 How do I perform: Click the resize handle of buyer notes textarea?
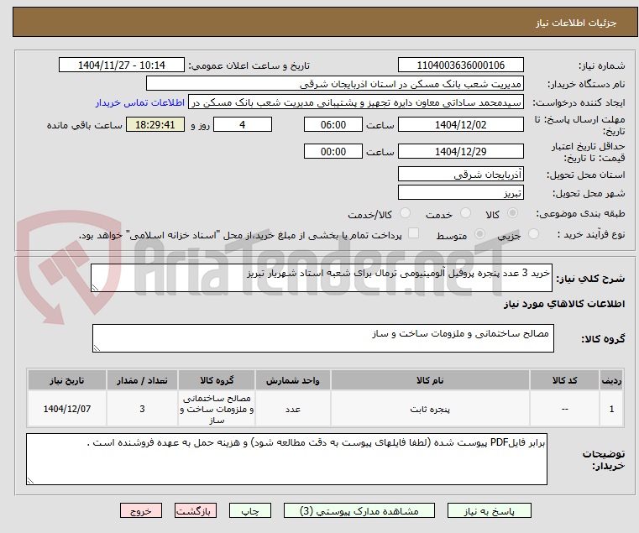click(x=30, y=481)
